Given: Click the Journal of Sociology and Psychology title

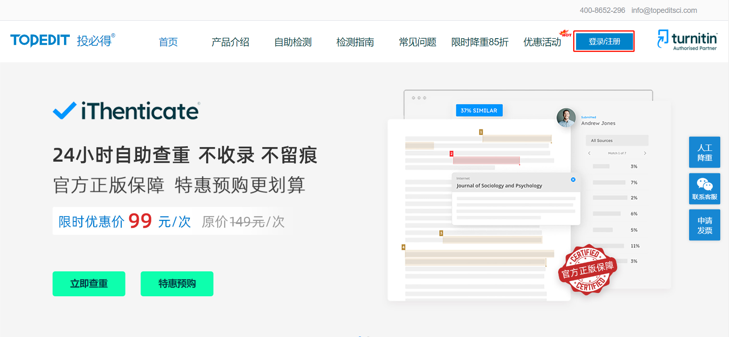Looking at the screenshot, I should [499, 186].
